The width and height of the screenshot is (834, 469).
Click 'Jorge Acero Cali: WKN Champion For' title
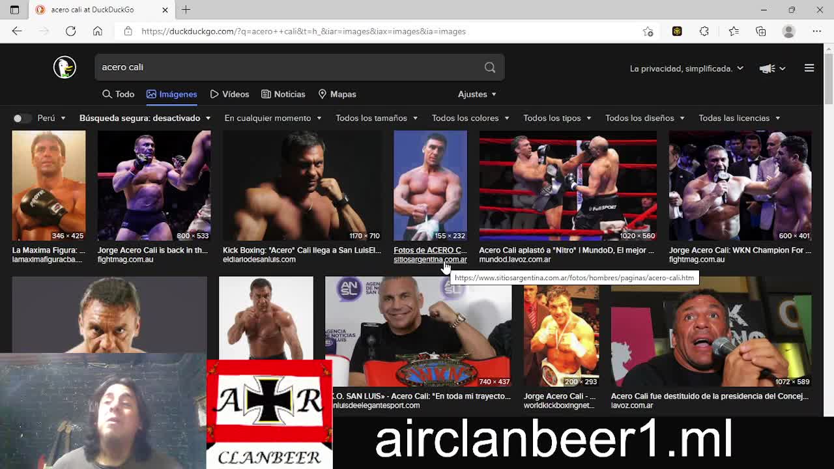pos(740,250)
